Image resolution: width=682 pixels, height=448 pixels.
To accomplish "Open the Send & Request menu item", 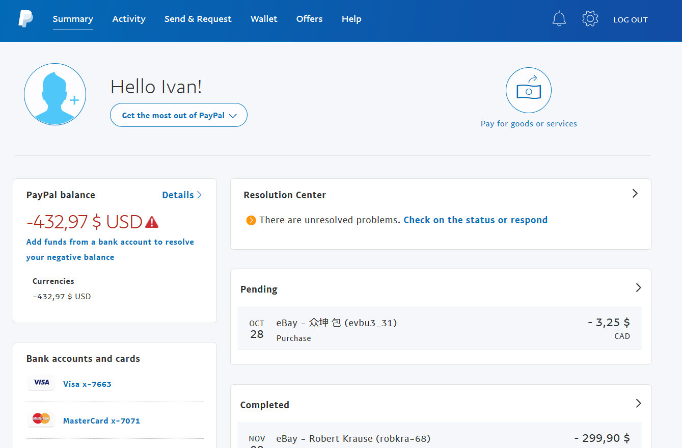I will pyautogui.click(x=198, y=19).
